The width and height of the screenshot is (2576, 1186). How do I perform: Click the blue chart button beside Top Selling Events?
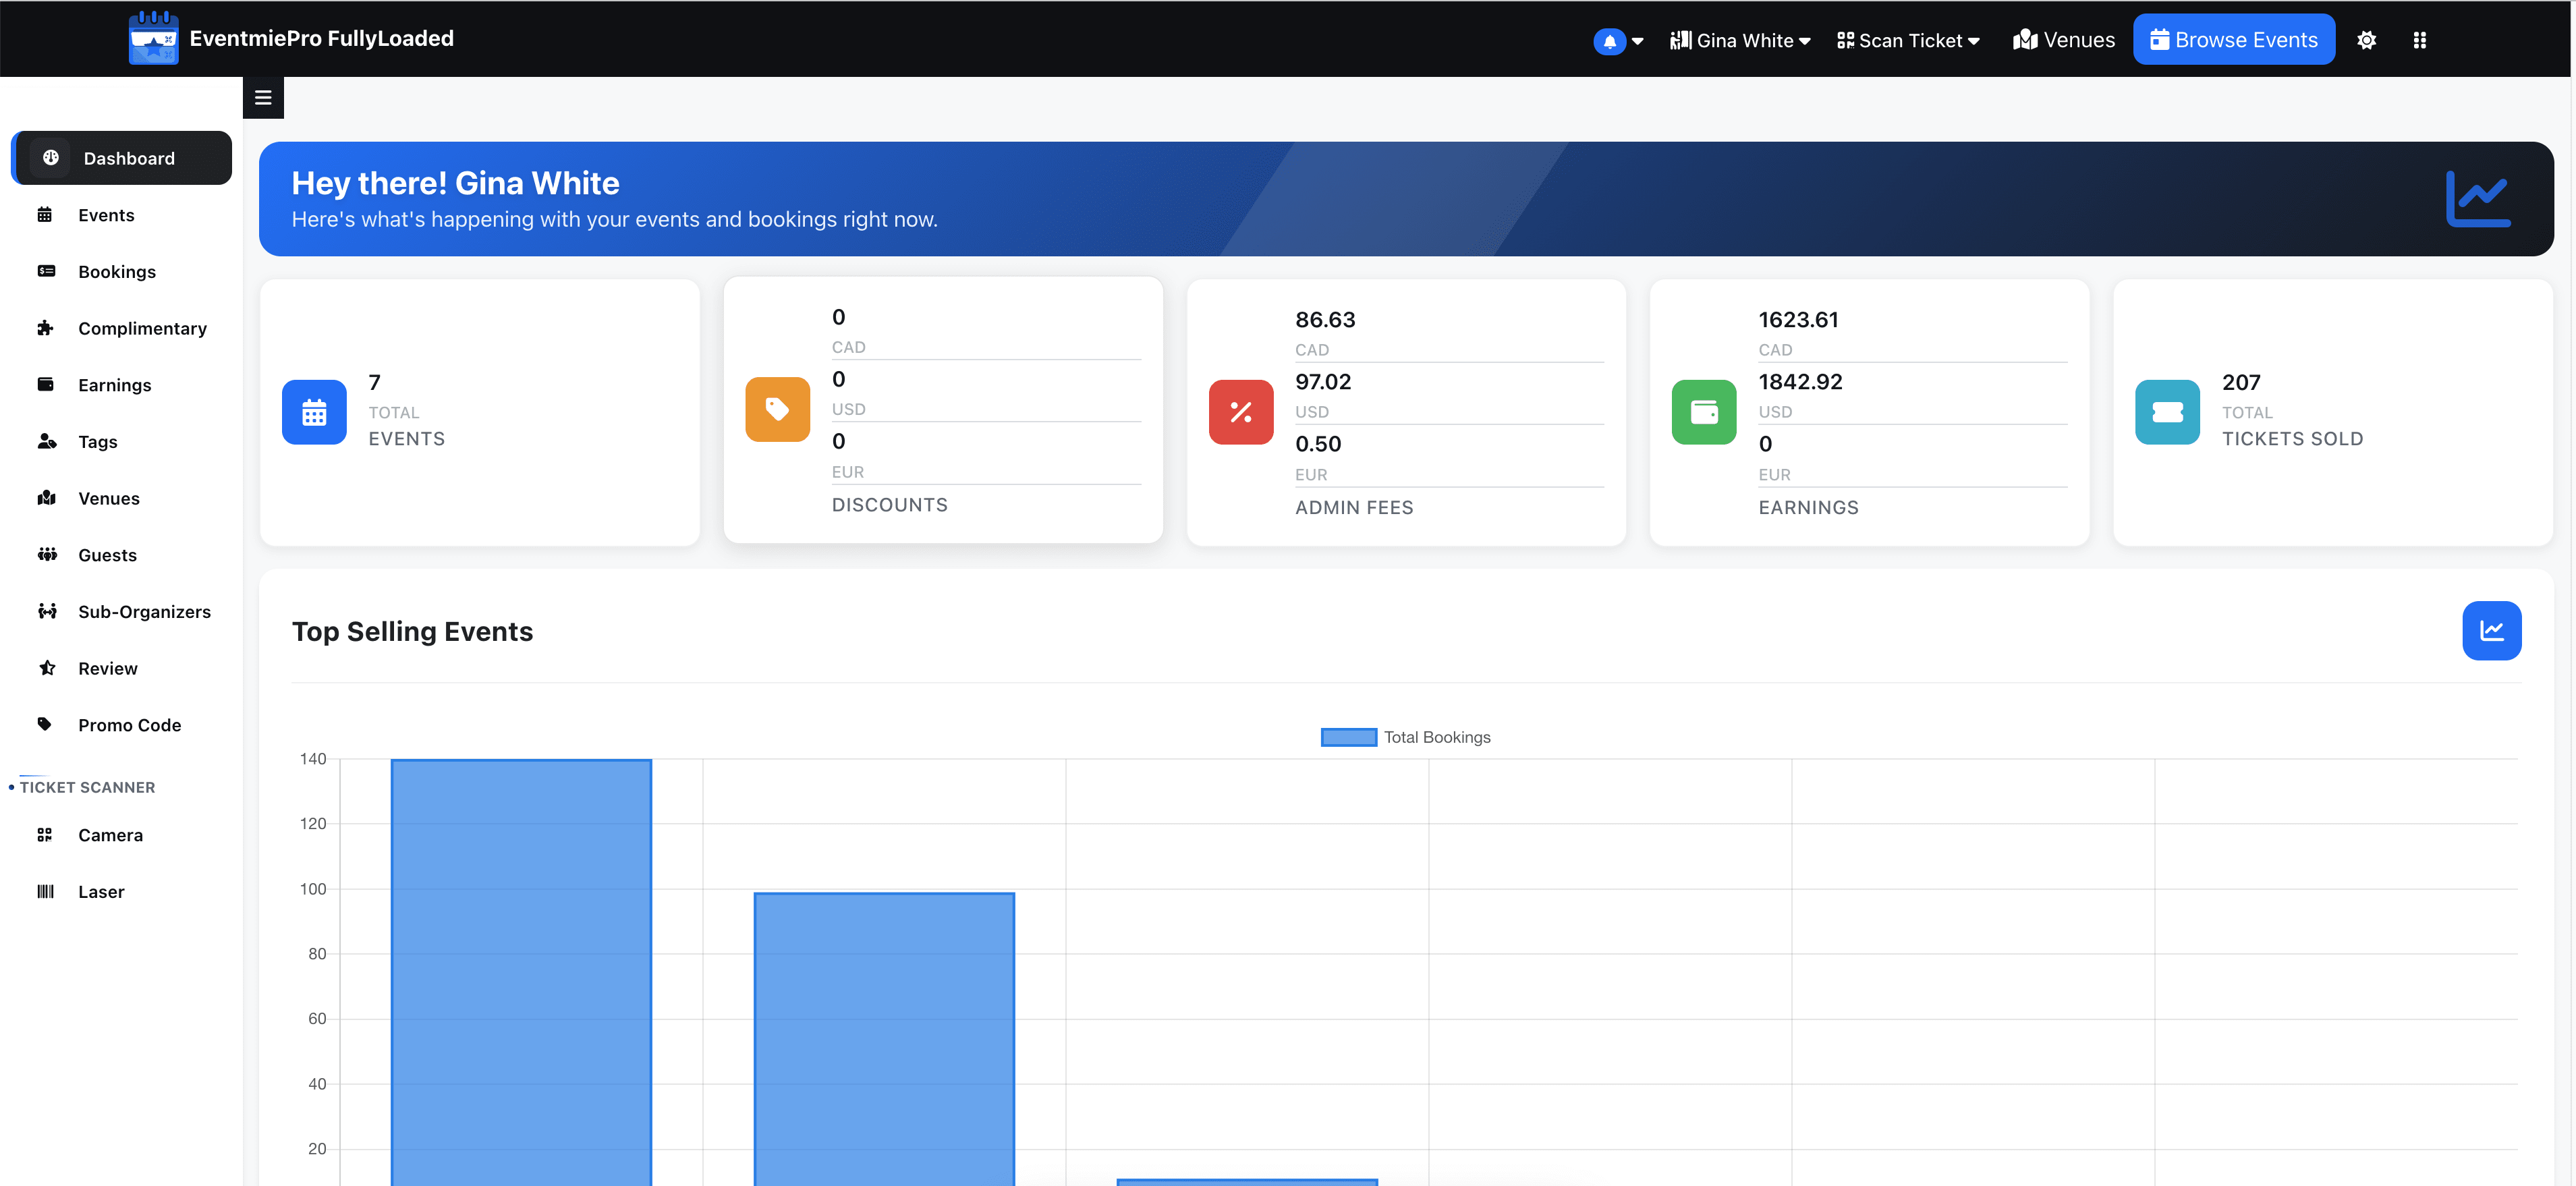point(2491,631)
